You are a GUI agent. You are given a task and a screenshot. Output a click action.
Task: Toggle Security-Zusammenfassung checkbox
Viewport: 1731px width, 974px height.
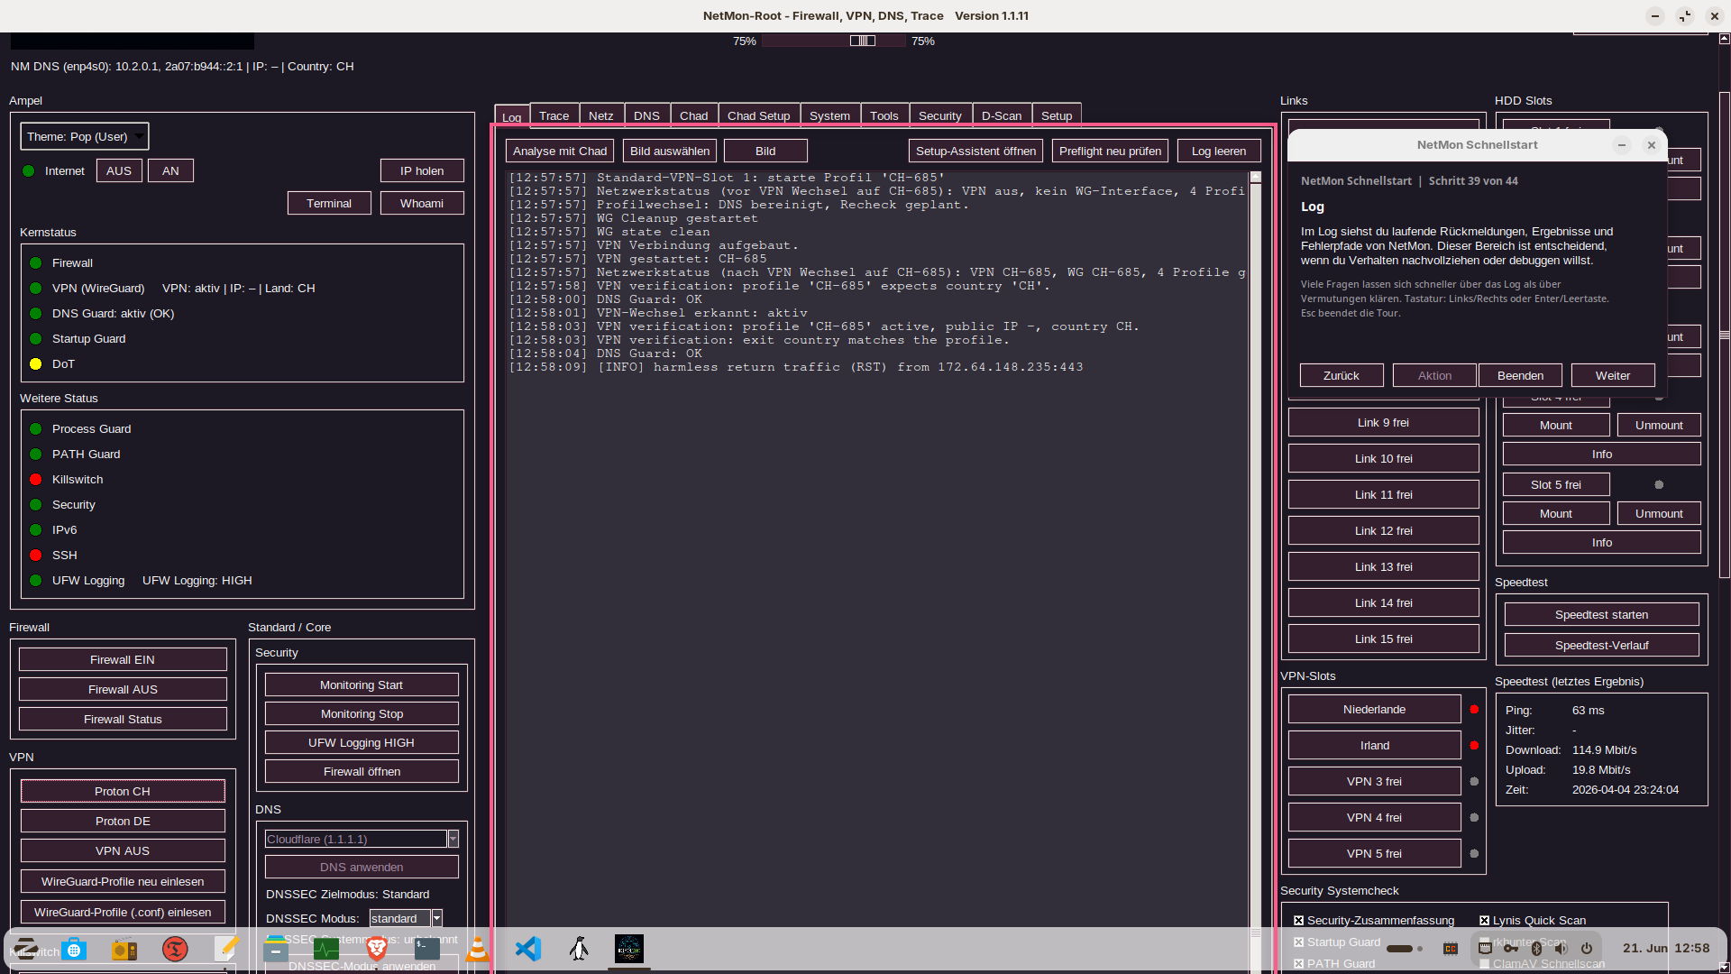pos(1299,921)
